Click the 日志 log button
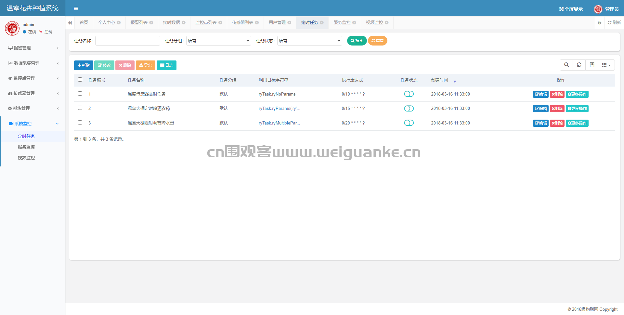 point(166,65)
